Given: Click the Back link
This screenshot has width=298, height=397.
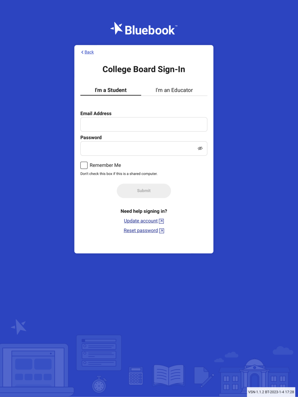Looking at the screenshot, I should point(89,52).
